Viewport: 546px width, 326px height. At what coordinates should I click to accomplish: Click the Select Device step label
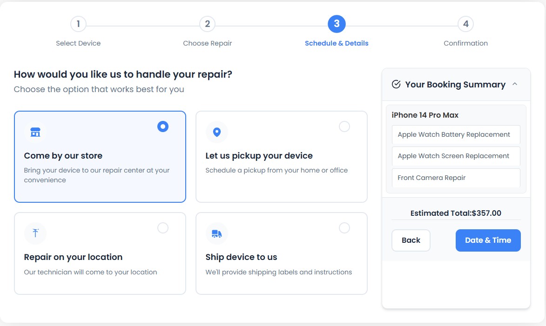(78, 43)
